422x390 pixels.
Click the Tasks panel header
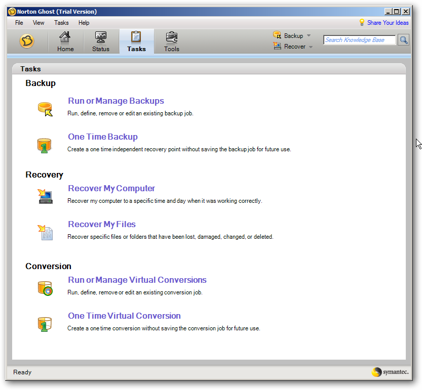pyautogui.click(x=209, y=69)
